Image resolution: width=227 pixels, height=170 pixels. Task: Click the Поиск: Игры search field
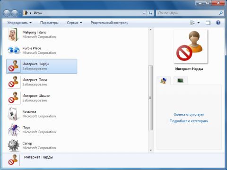tap(188, 13)
